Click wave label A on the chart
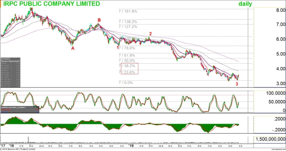 (x=73, y=48)
